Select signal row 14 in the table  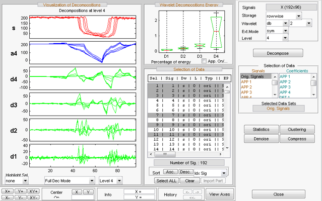pyautogui.click(x=185, y=149)
